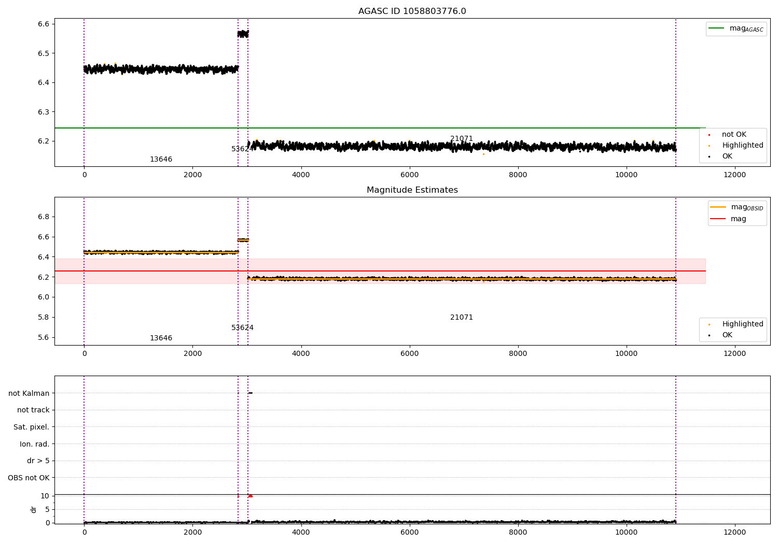Screen dimensions: 778x544
Task: Click the black 'not Kalman' flag marks near 3000
Action: coord(250,393)
